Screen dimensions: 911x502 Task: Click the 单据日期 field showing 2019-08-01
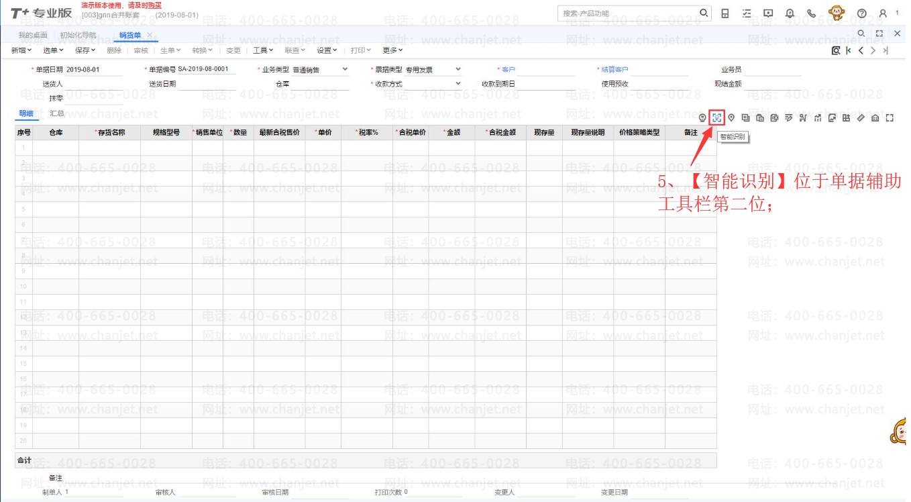point(95,70)
